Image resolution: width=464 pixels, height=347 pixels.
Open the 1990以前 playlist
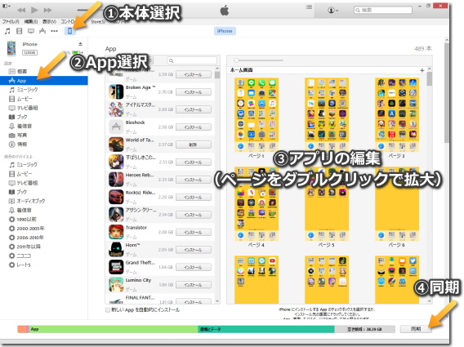click(44, 219)
